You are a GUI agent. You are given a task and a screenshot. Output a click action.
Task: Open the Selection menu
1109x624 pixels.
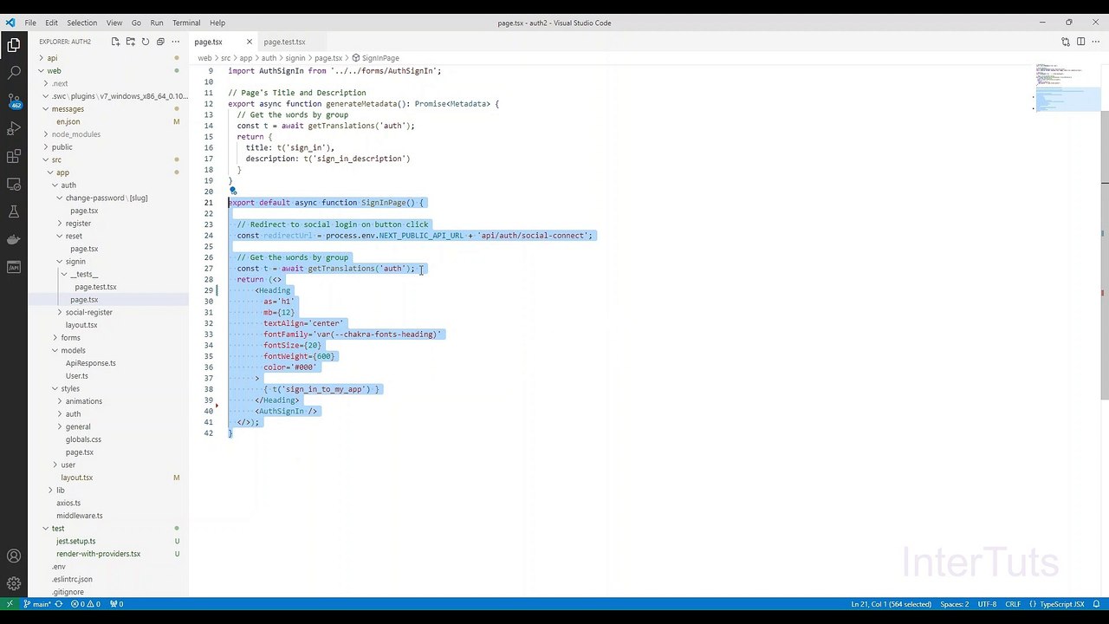[82, 23]
